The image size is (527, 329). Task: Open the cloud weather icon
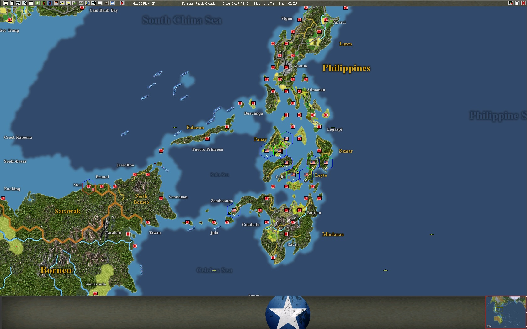[x=112, y=3]
